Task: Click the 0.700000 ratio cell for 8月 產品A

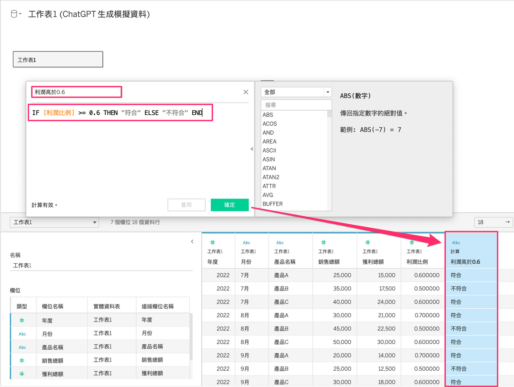Action: (423, 315)
